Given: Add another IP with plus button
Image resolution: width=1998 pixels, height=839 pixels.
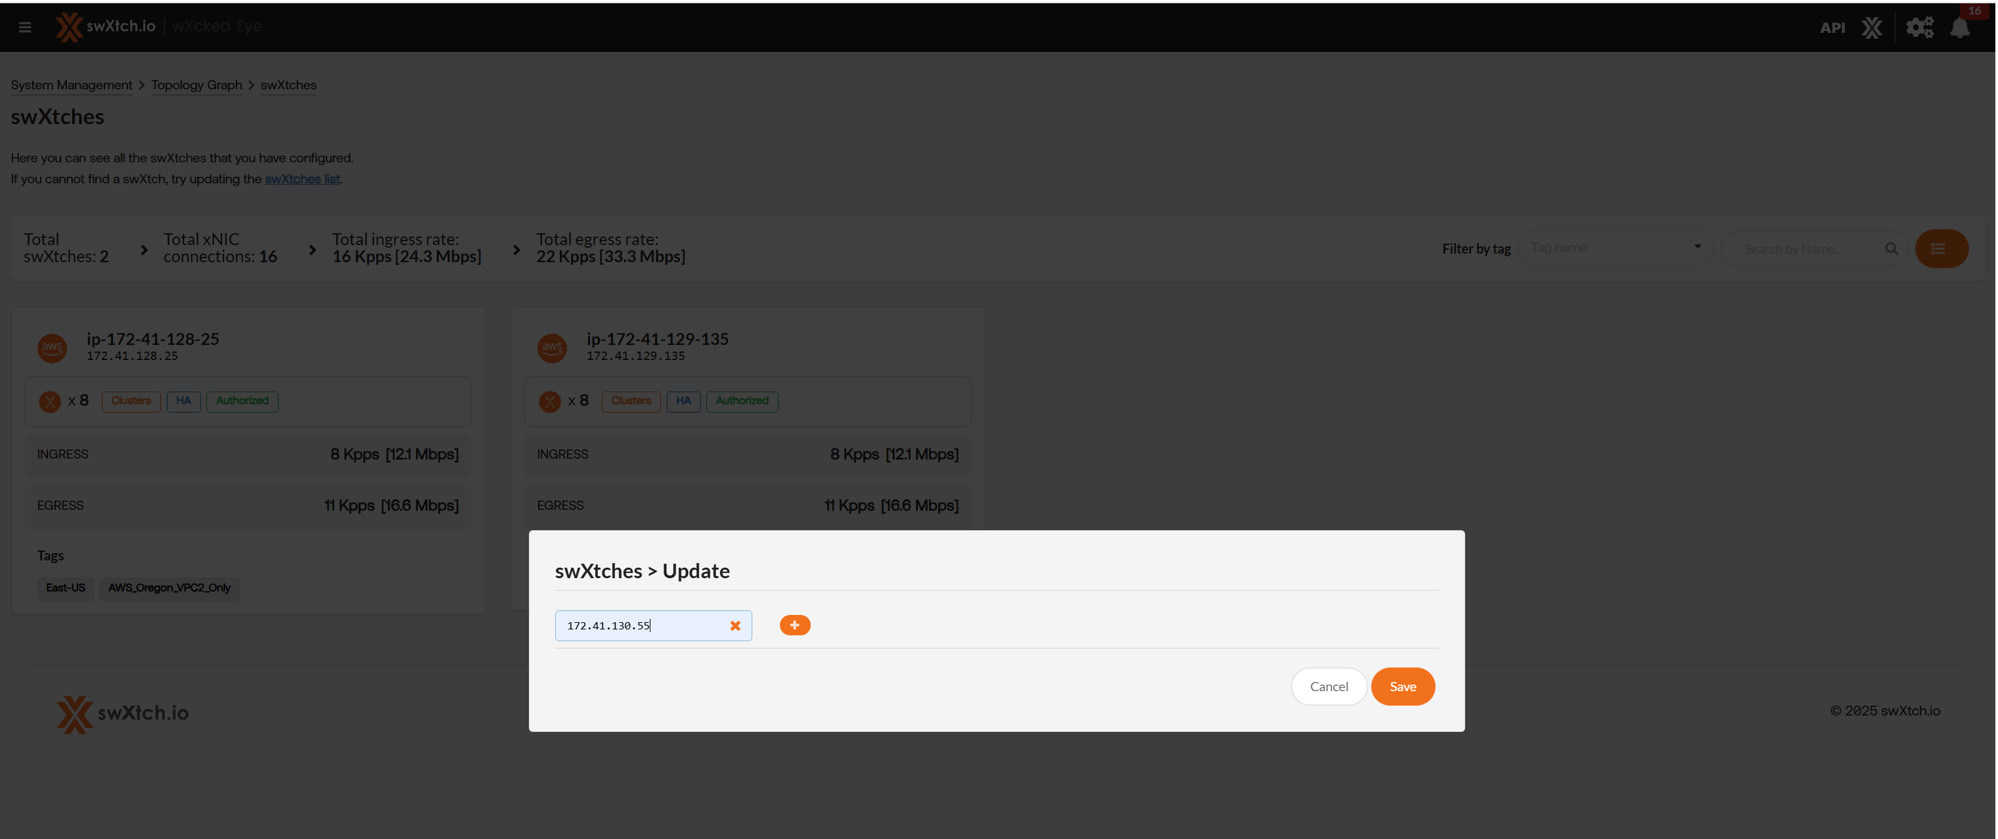Looking at the screenshot, I should [x=794, y=625].
